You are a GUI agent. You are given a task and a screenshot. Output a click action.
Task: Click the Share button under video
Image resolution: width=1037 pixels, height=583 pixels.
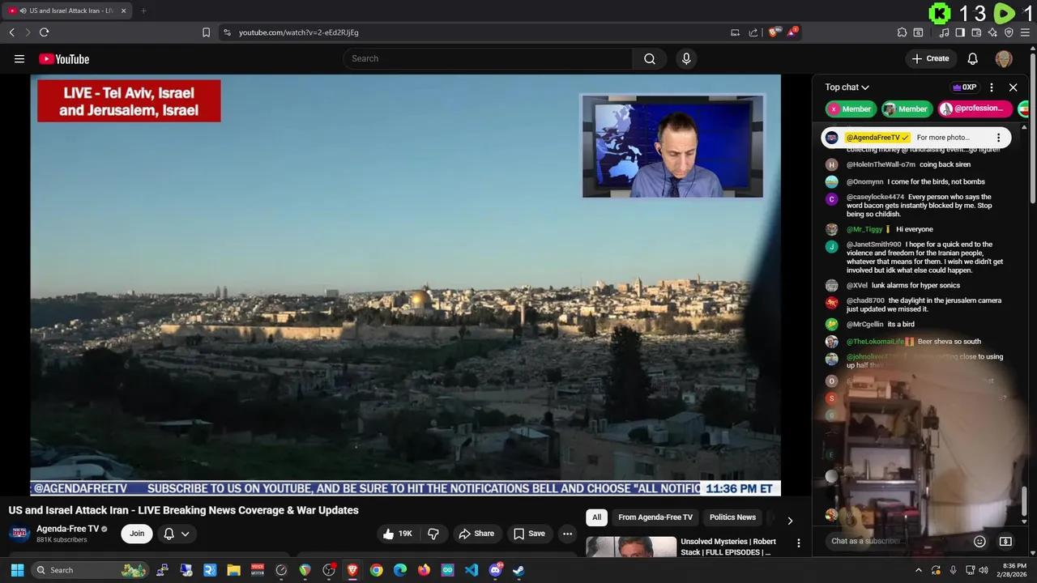pos(476,534)
